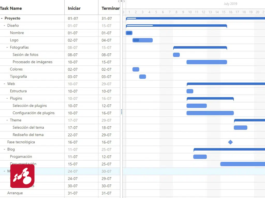Select the Arranque task row
Screen dimensions: 265x198
point(15,193)
